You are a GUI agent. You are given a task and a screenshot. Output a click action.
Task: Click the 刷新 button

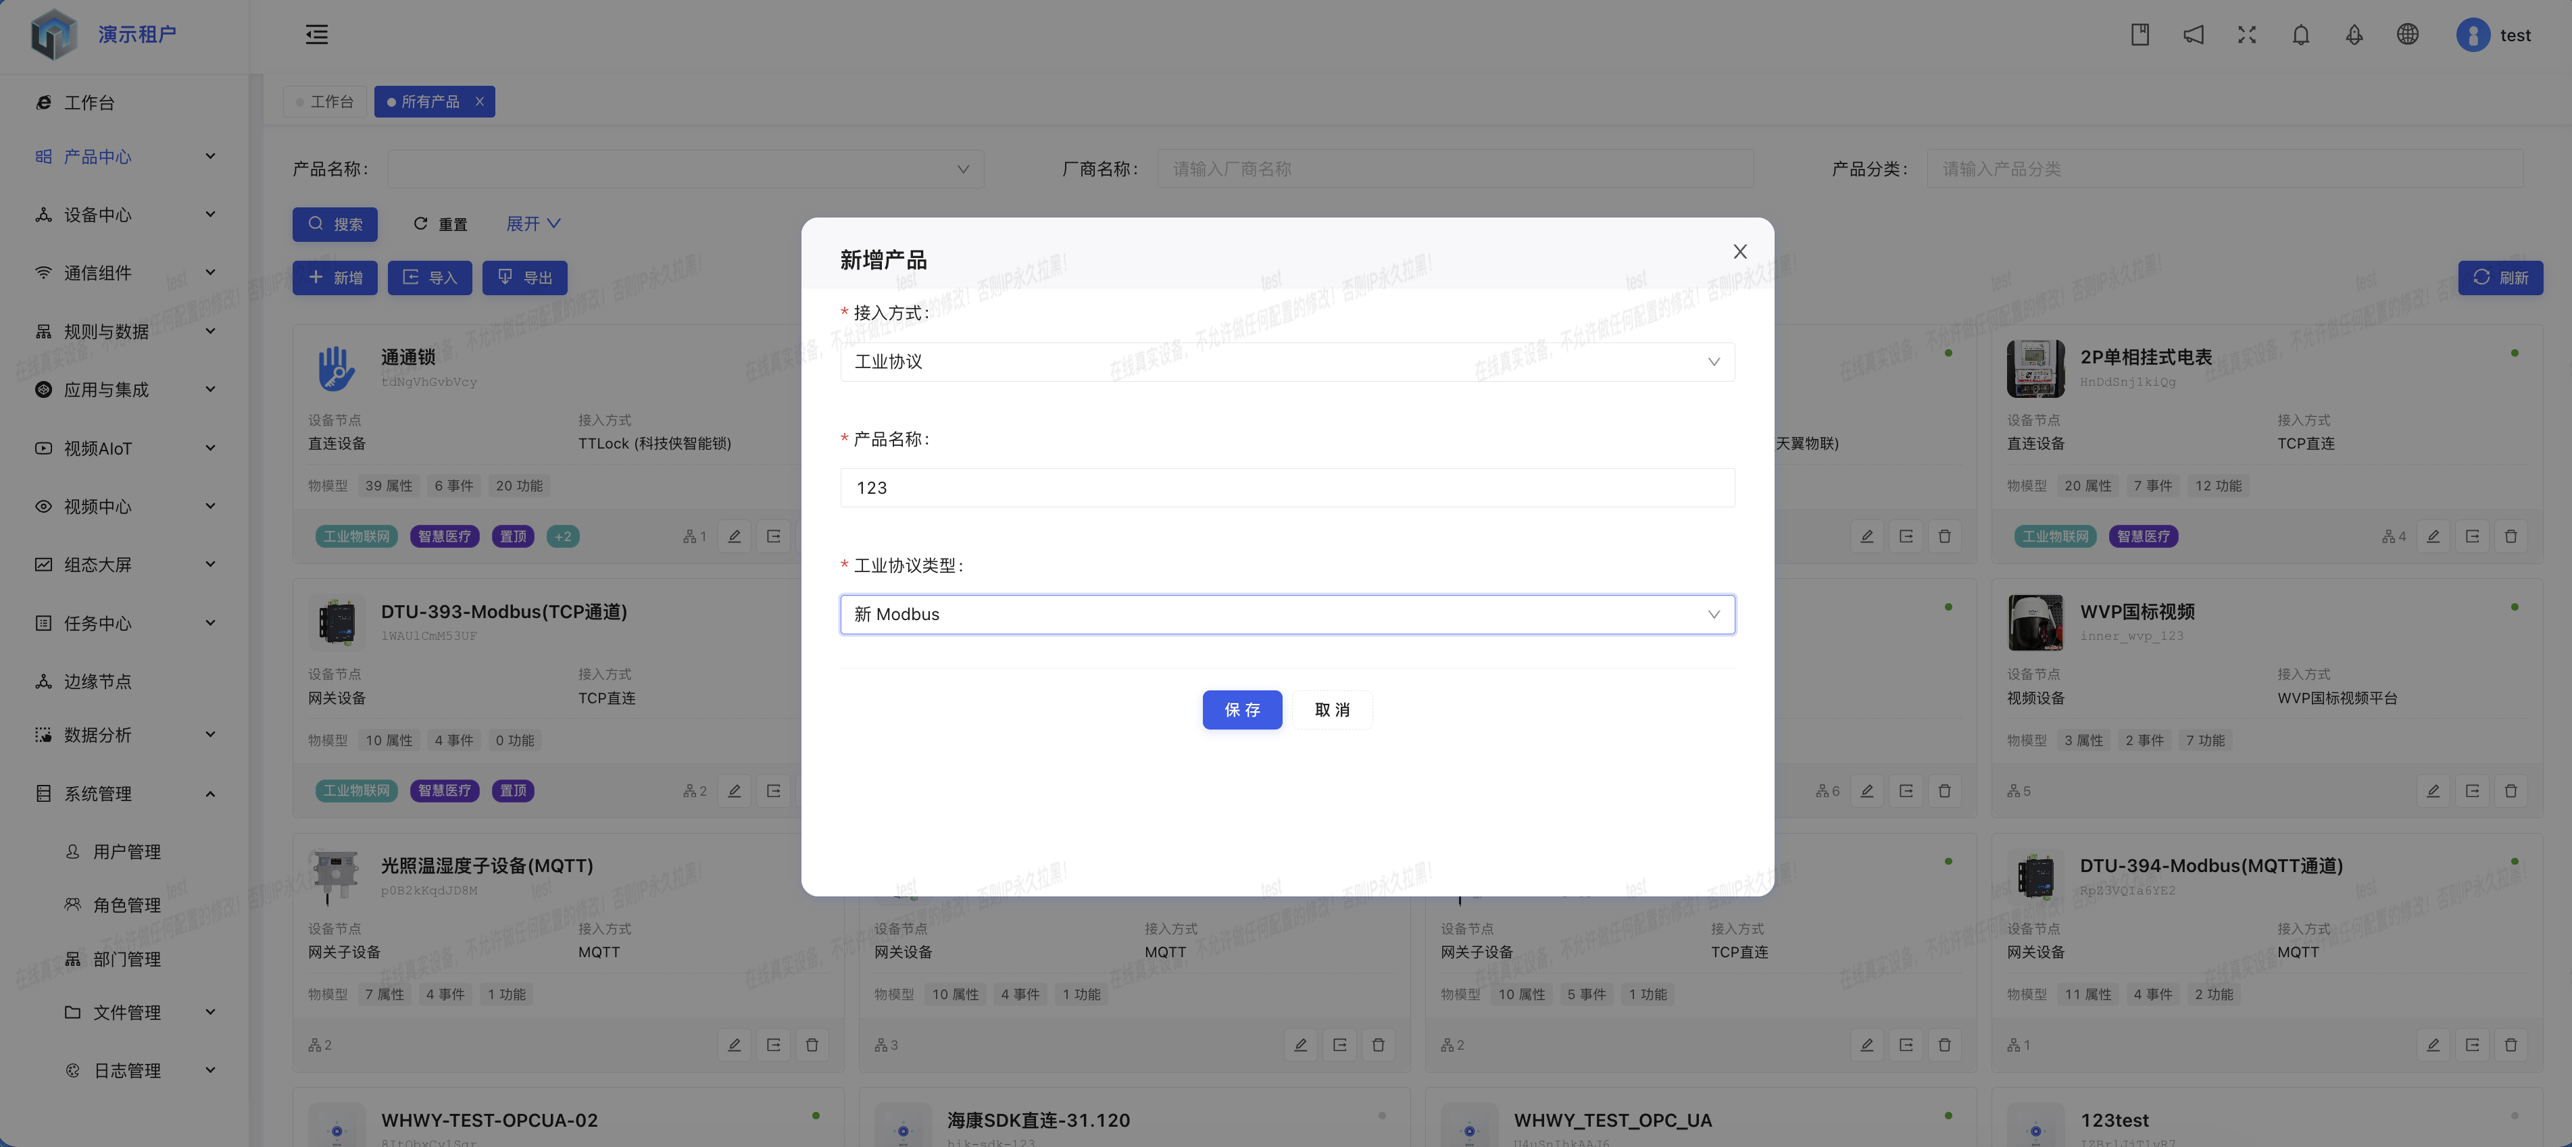click(x=2500, y=278)
